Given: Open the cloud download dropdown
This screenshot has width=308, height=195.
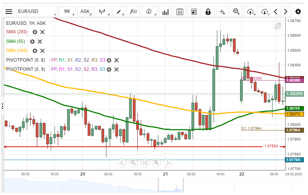Looking at the screenshot, I should click(x=265, y=12).
